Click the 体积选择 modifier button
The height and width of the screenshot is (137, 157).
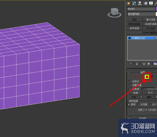[x=134, y=28]
